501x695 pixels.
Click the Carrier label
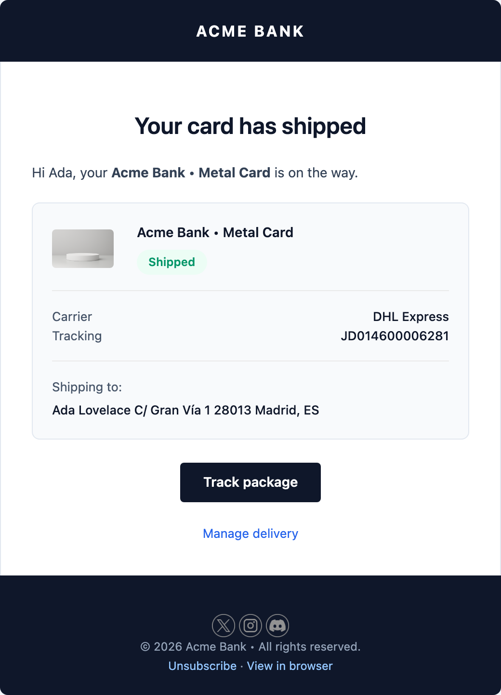click(x=72, y=317)
